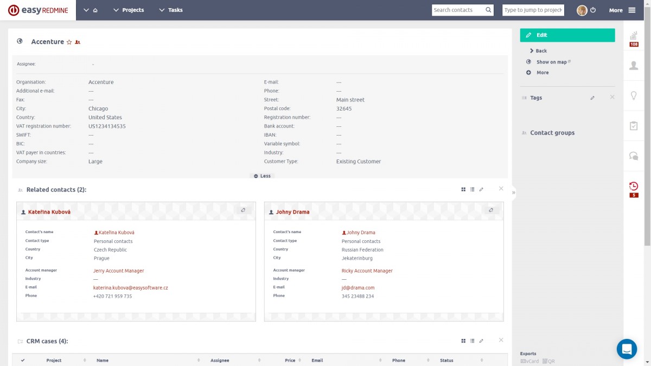The width and height of the screenshot is (651, 366).
Task: Open the clipboard tasks sidebar icon
Action: click(634, 125)
